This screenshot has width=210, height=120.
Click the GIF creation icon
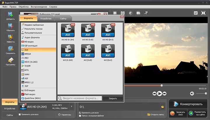click(x=196, y=13)
